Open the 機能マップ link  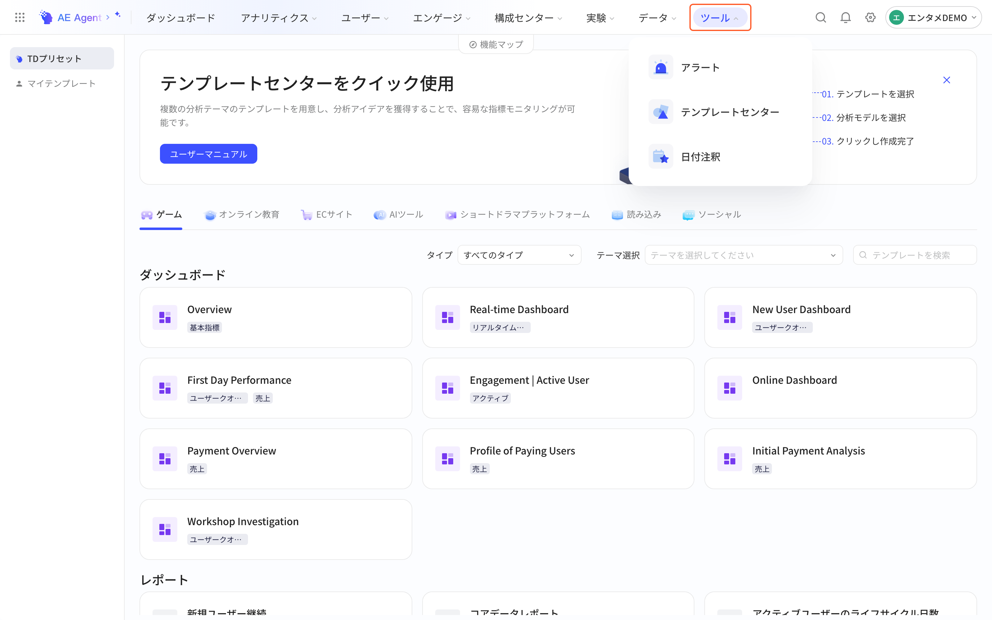pyautogui.click(x=496, y=44)
